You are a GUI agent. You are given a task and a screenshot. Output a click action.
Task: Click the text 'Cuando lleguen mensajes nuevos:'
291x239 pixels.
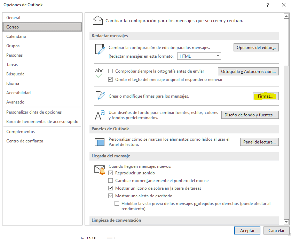point(140,166)
